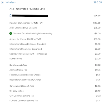This screenshot has width=104, height=104.
Task: Click Monthly plan charges for 4/12 - 5/11
Action: 26,23
